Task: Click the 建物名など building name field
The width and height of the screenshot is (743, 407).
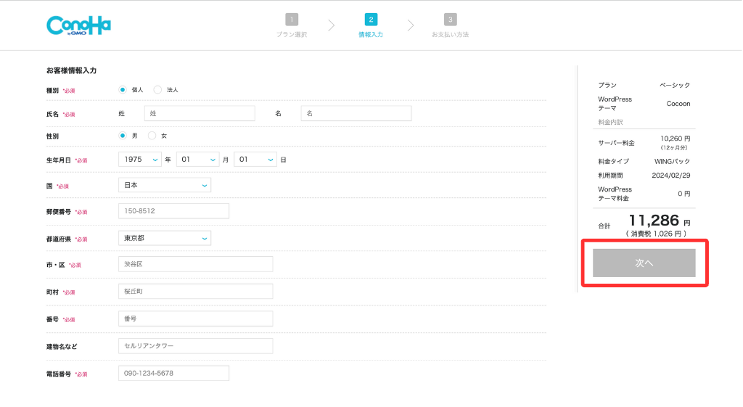Action: coord(196,346)
